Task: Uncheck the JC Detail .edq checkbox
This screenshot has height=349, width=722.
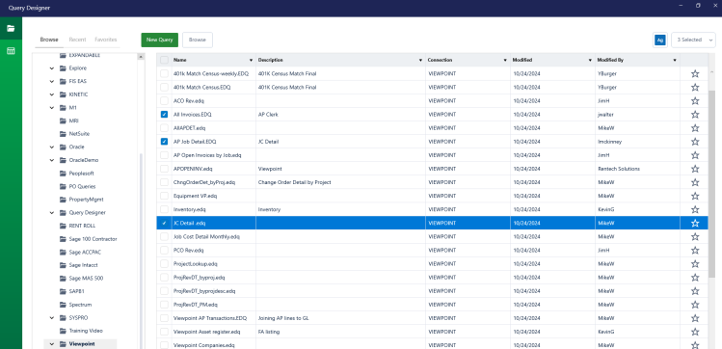Action: [164, 224]
